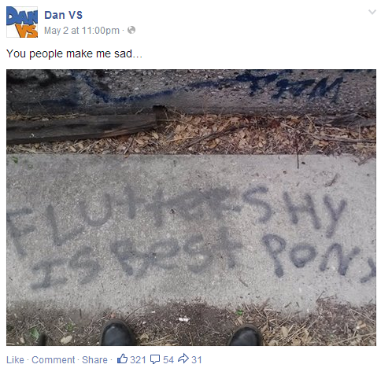
Task: Click the boots at the photo's bottom
Action: point(181,333)
